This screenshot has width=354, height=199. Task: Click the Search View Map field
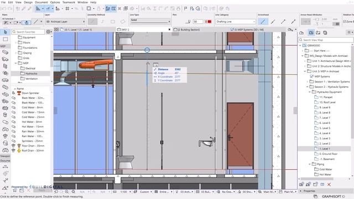click(326, 40)
